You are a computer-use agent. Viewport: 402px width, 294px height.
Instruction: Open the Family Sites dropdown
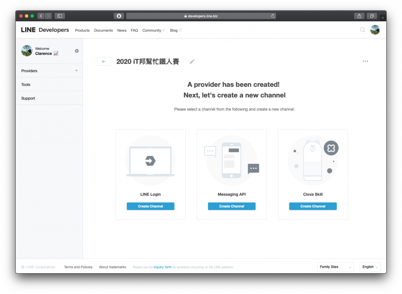pos(335,267)
